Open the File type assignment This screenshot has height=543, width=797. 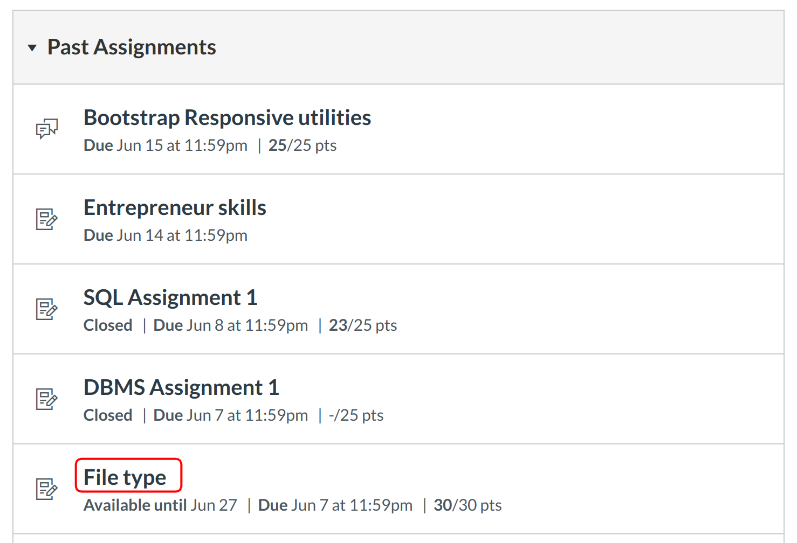coord(125,477)
